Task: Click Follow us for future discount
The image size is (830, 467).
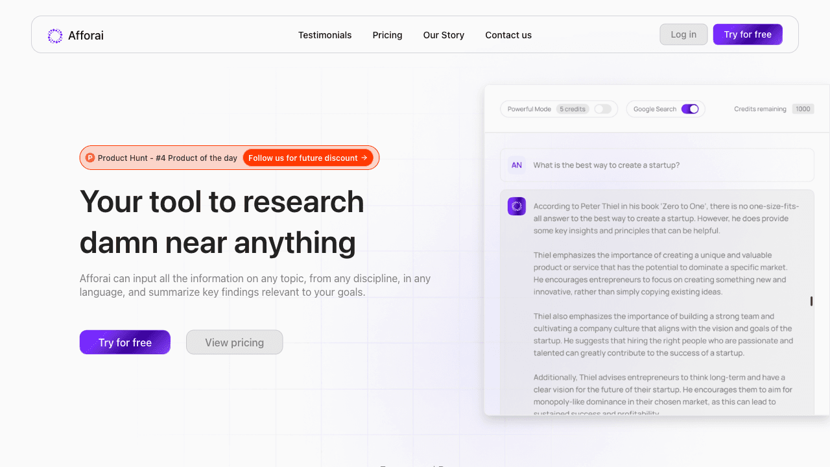Action: pyautogui.click(x=308, y=158)
